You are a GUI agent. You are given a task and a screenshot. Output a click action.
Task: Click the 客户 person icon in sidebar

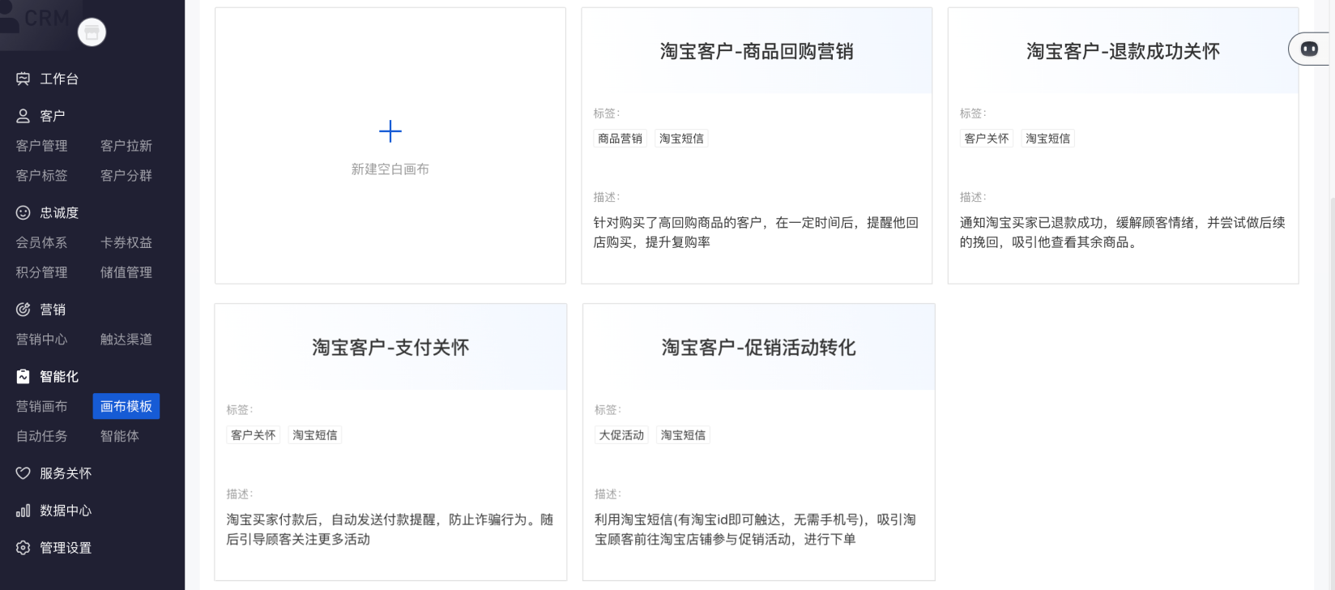coord(23,116)
